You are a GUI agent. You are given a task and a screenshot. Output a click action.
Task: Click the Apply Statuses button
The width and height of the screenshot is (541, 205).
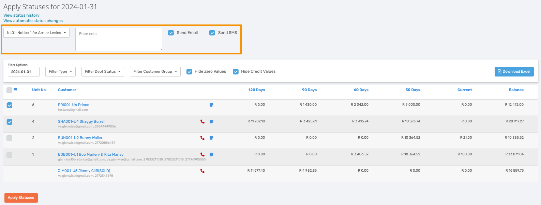tap(21, 198)
